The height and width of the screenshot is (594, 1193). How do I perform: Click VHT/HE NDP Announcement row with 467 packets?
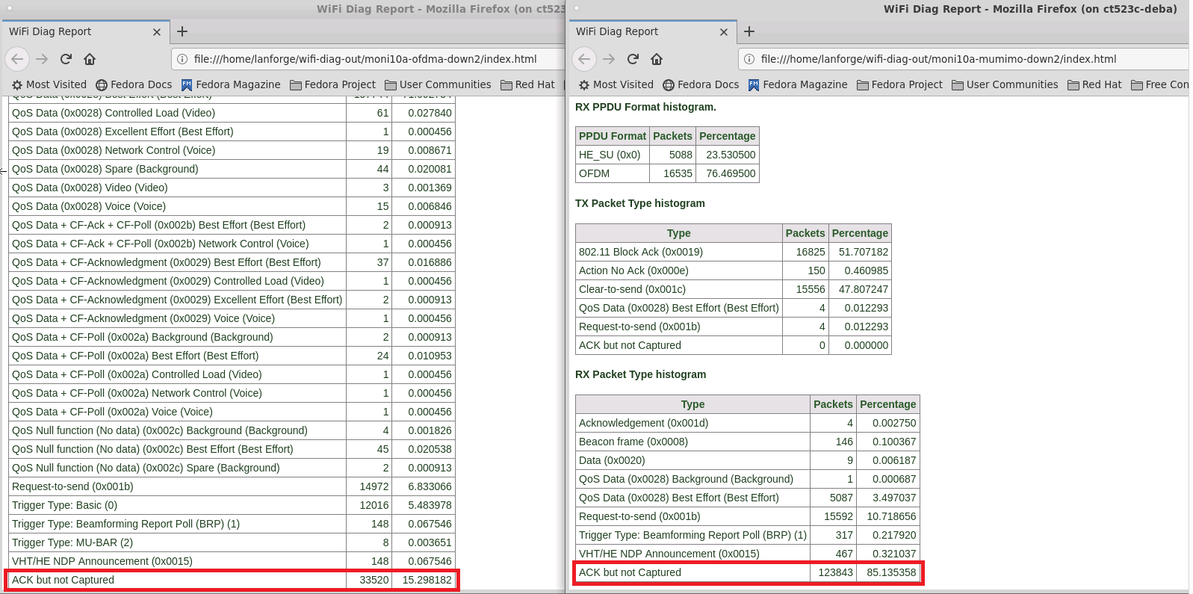[748, 554]
